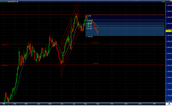Viewport: 172px width, 106px height.
Task: Click the Fibonacci 61.8% level label
Action: click(89, 29)
